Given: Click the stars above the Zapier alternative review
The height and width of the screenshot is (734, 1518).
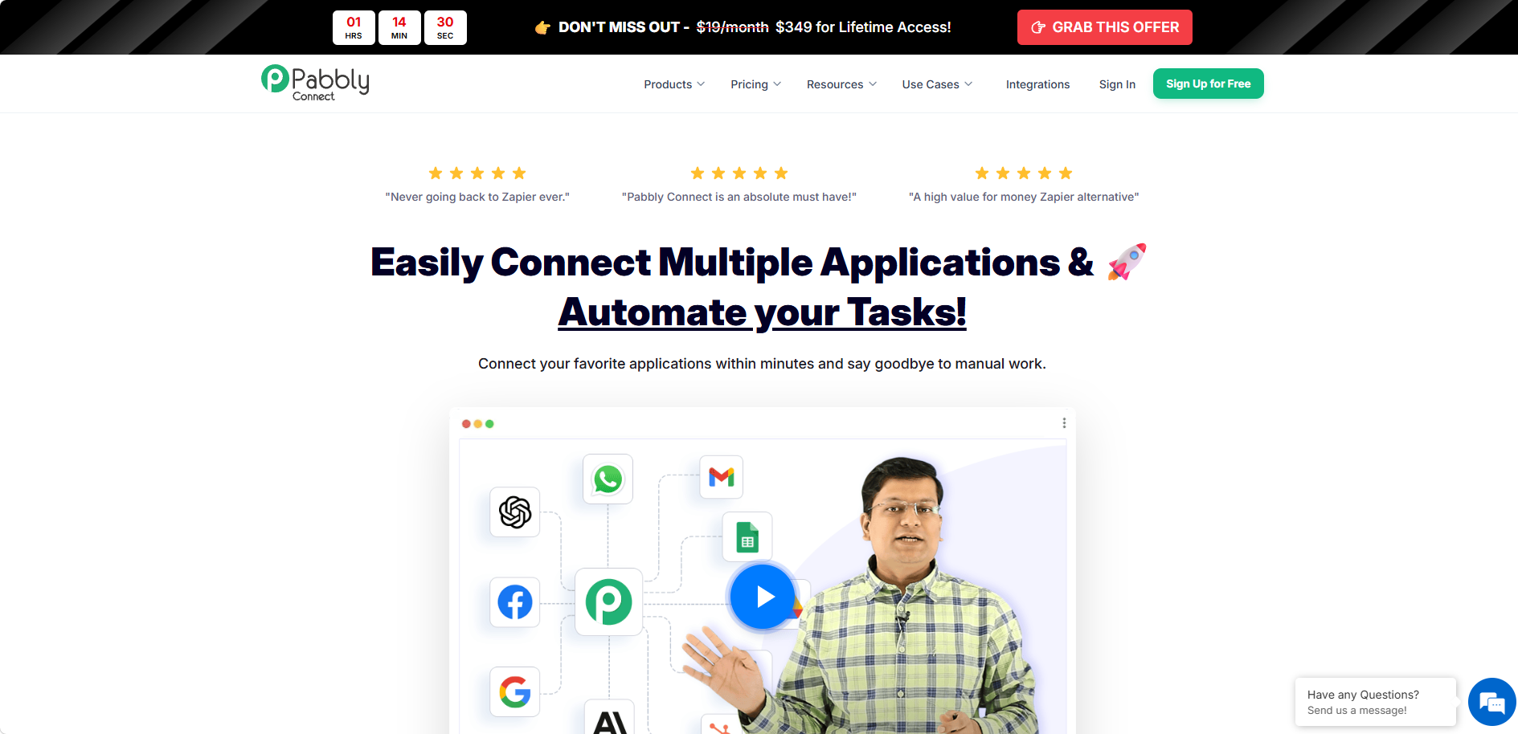Looking at the screenshot, I should [x=1024, y=173].
